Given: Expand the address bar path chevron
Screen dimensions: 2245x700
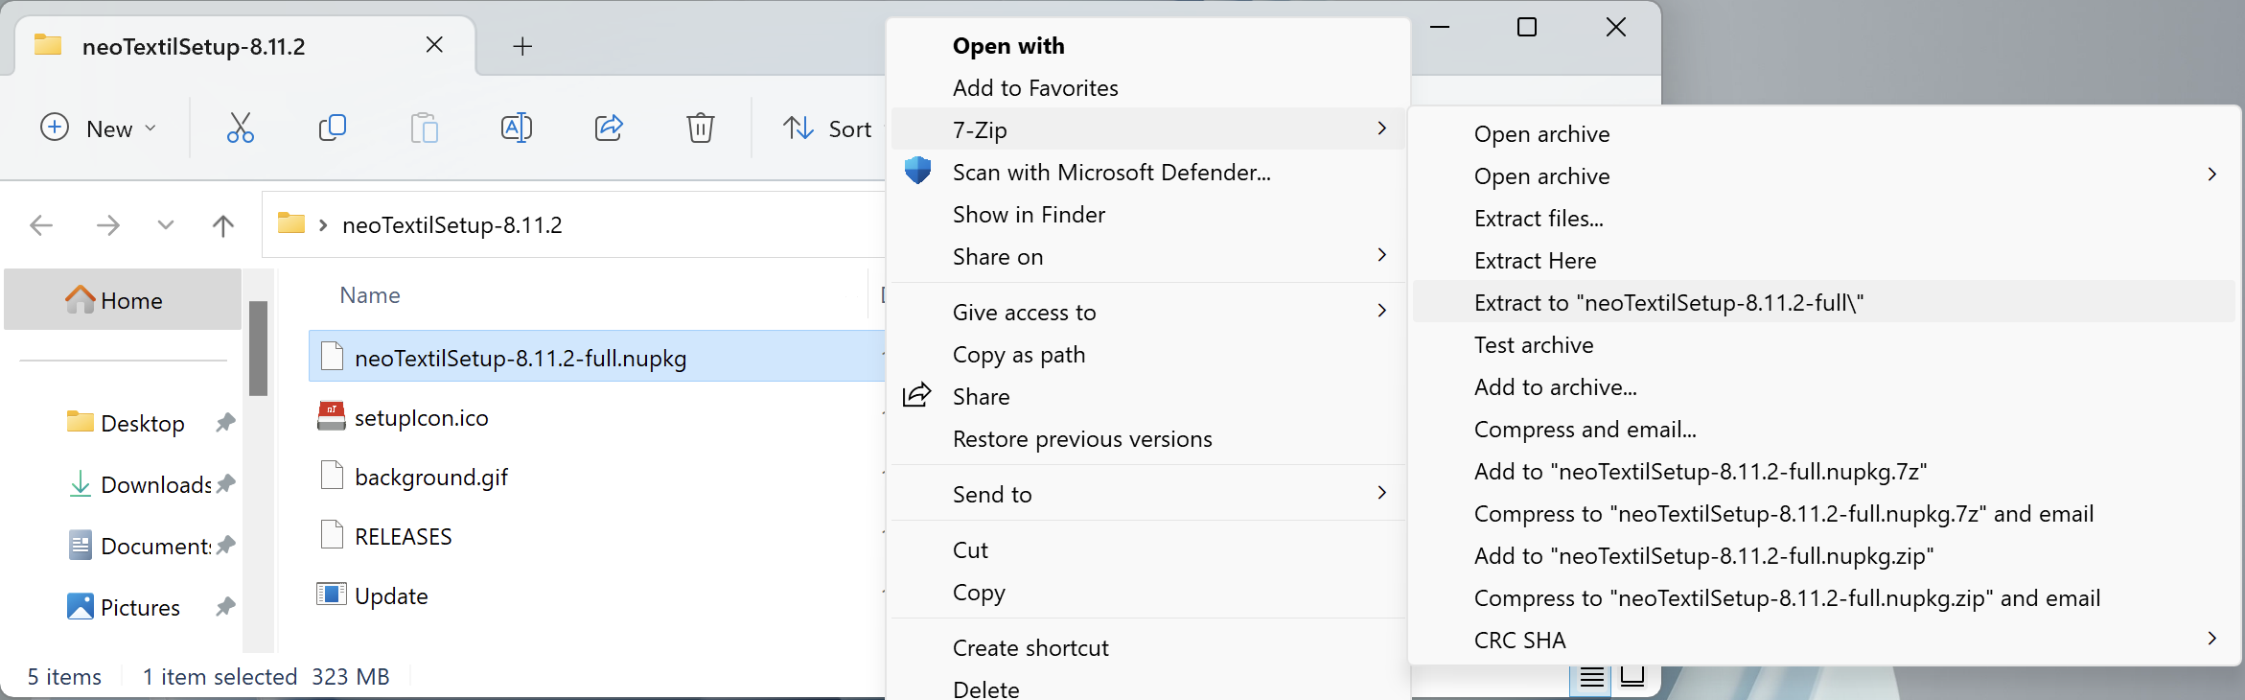Looking at the screenshot, I should tap(323, 225).
